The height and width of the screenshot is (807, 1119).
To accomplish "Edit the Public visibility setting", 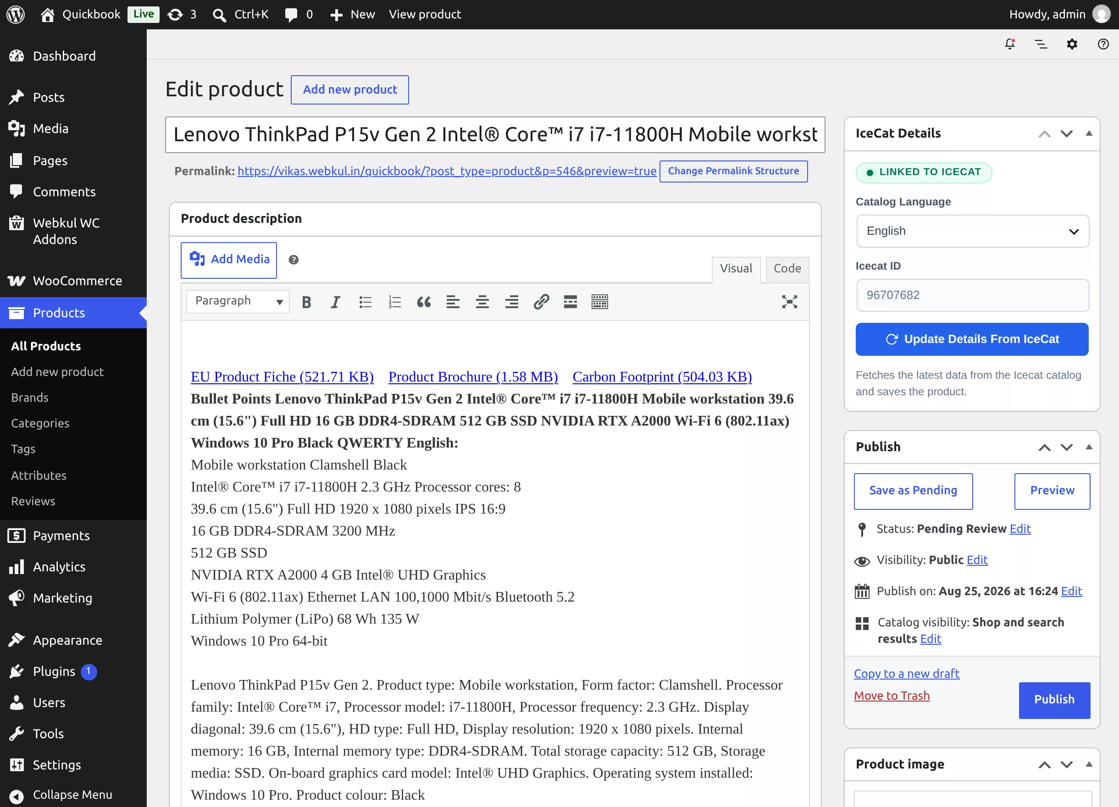I will pos(977,560).
